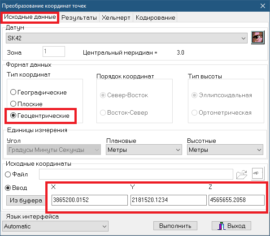Choose the Геоцентрические radio option

point(13,116)
